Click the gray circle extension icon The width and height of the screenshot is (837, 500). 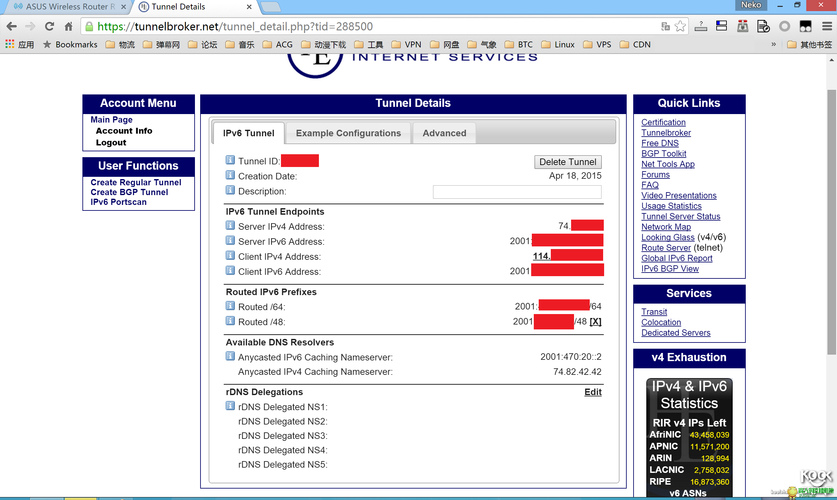point(785,26)
